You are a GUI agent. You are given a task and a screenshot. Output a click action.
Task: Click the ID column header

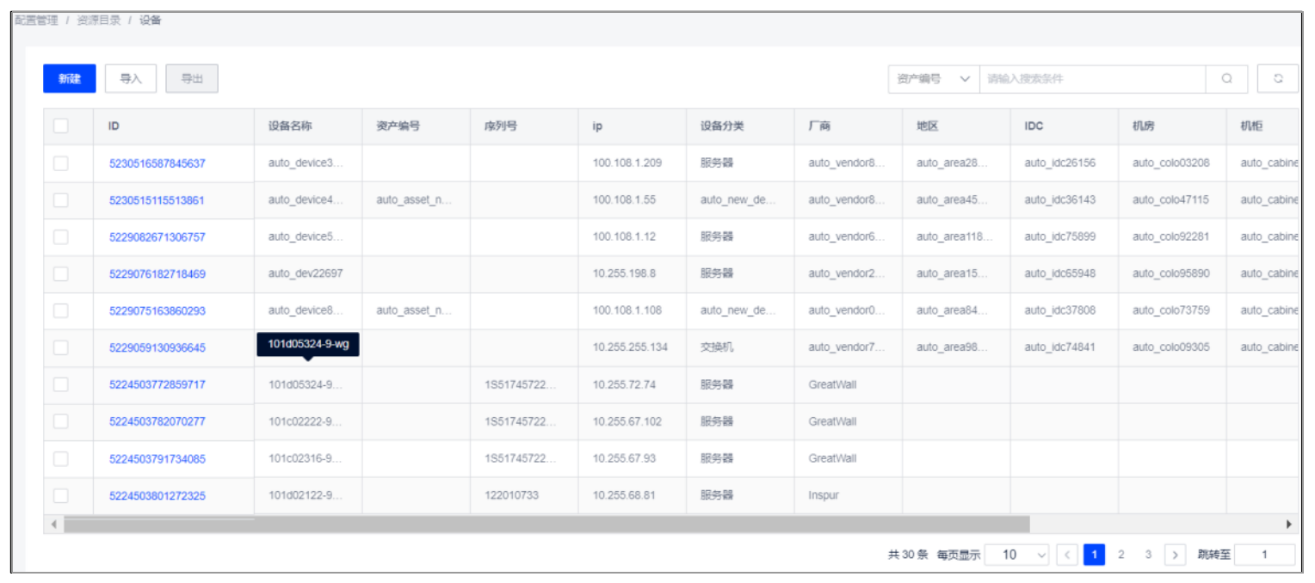[174, 126]
